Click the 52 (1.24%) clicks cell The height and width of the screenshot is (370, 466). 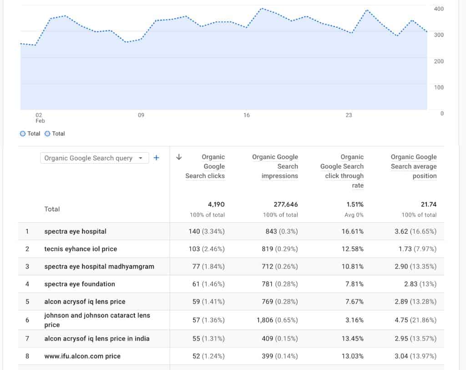(x=208, y=356)
